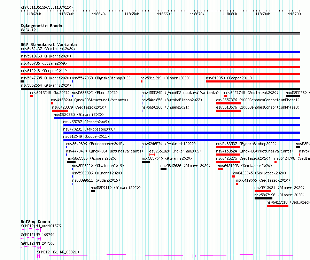Screen dimensions: 310x260
Task: Click the red bar of nsv6422518
Action: tap(278, 206)
